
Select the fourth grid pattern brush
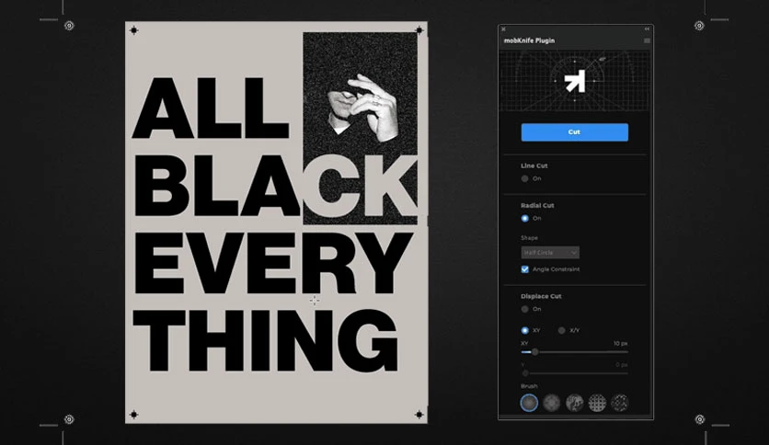pos(597,403)
